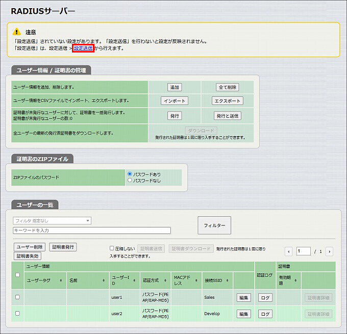Open the ログ for user1
The width and height of the screenshot is (347, 334).
pyautogui.click(x=265, y=298)
